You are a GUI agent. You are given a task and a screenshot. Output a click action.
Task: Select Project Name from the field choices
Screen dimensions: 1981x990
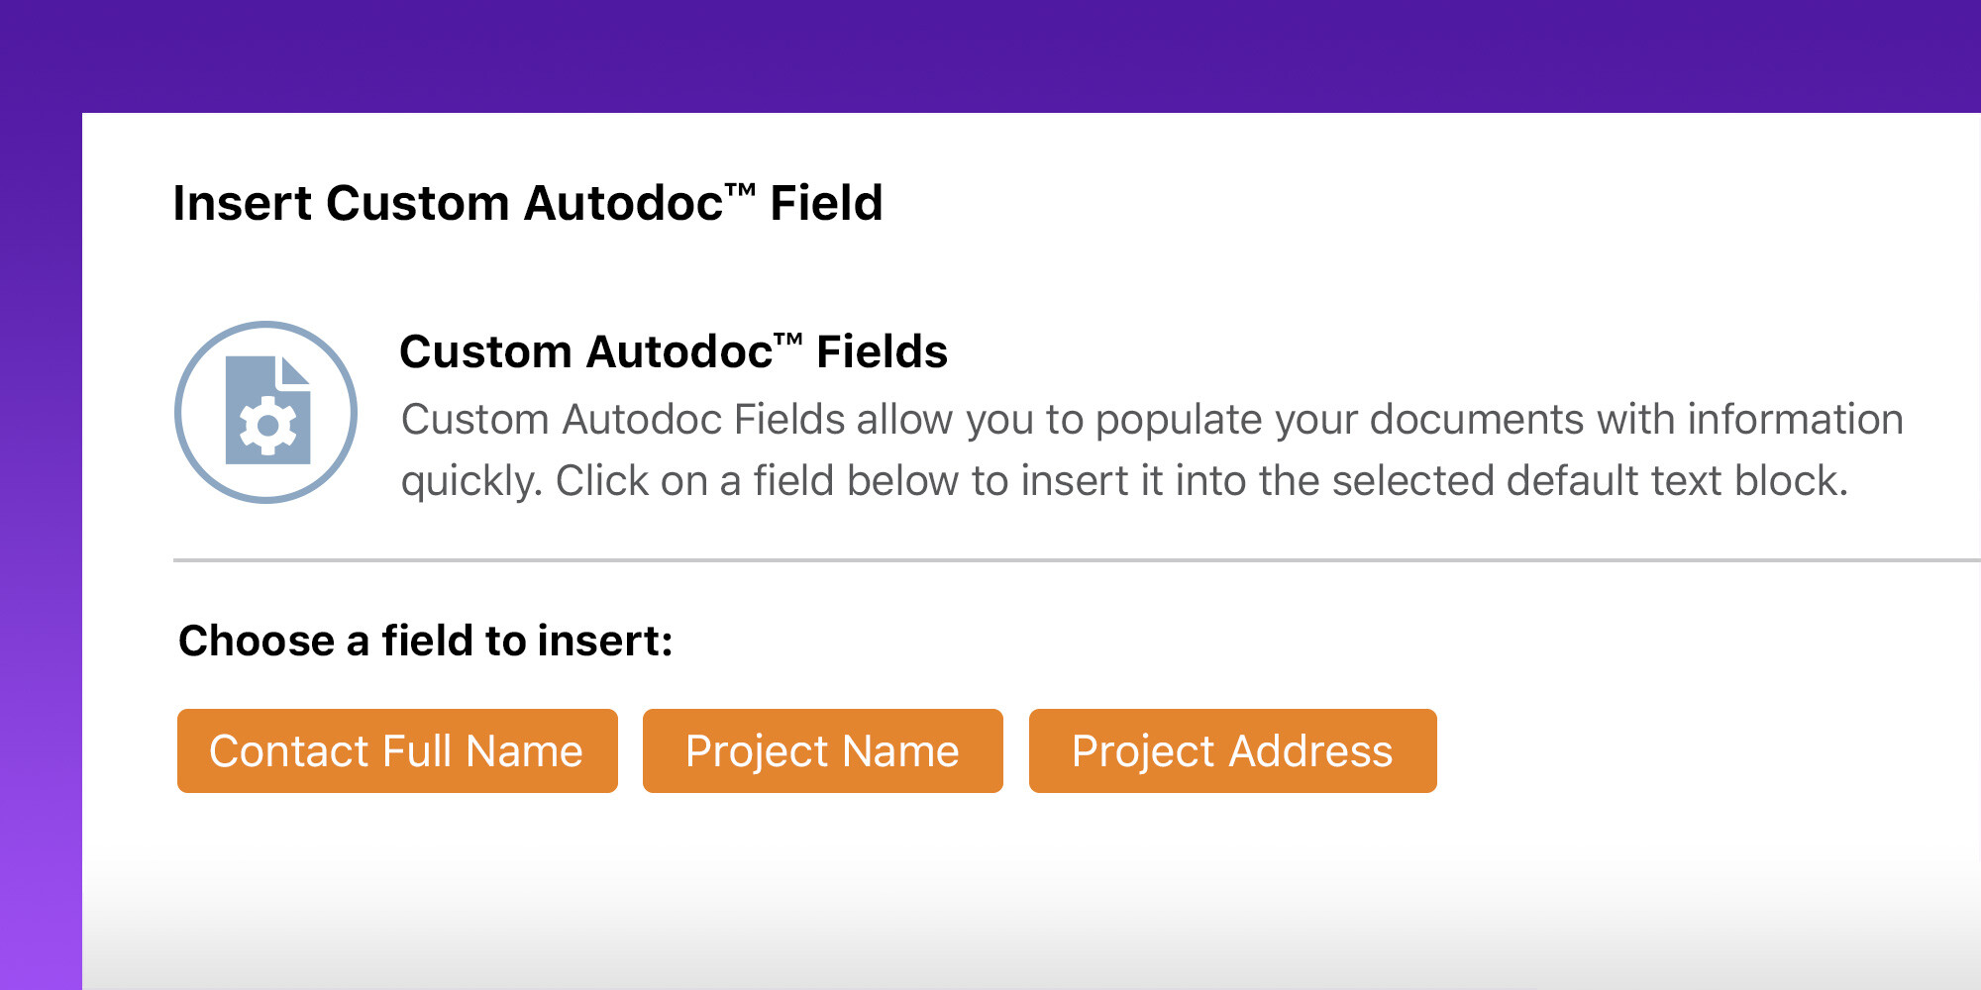[x=822, y=750]
